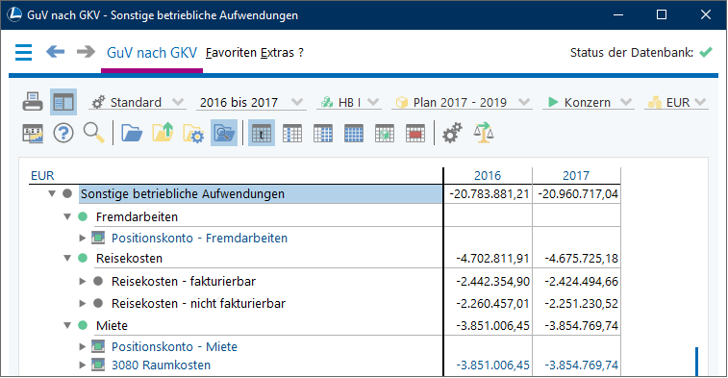Open help via question mark icon
728x378 pixels.
coord(63,134)
